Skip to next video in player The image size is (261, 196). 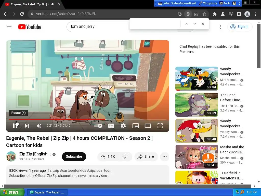tap(27, 126)
